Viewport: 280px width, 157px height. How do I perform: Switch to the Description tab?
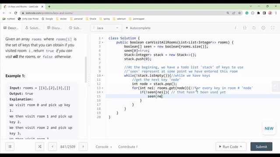(11, 28)
